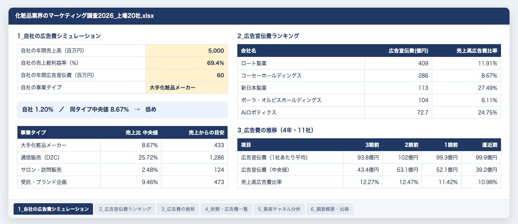Select the 受託・ブランド企画 row

point(122,182)
